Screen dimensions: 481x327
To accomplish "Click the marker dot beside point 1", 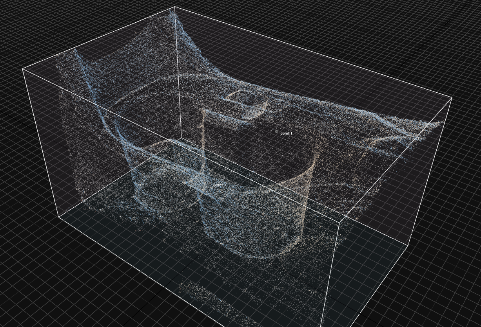I will pyautogui.click(x=277, y=132).
